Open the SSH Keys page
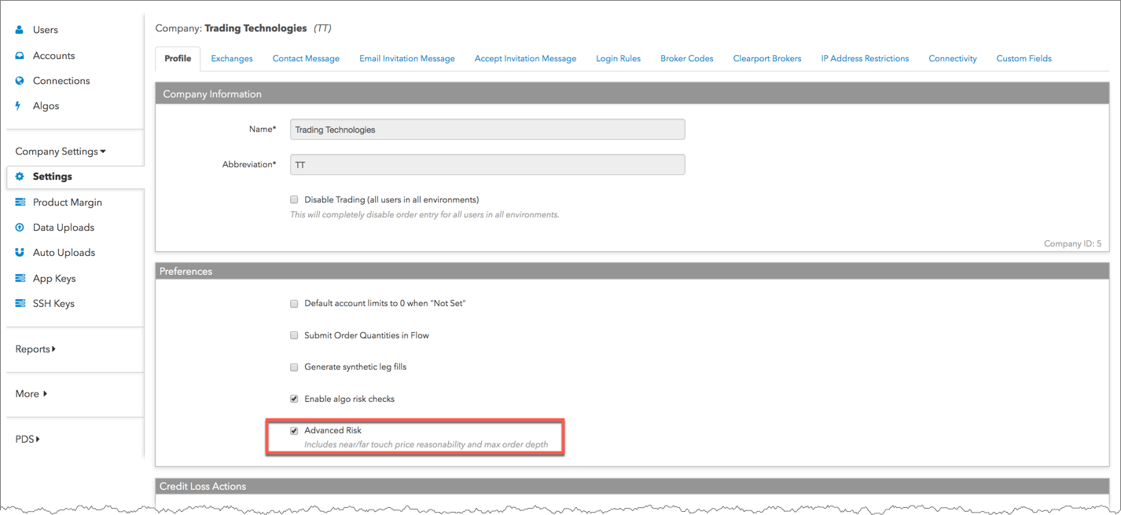The image size is (1121, 515). [x=53, y=304]
